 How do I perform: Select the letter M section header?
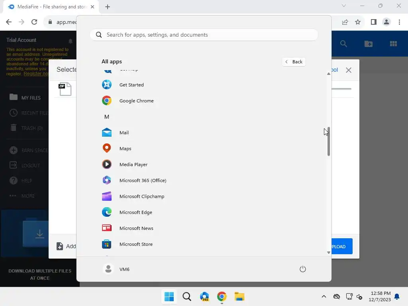coord(107,117)
